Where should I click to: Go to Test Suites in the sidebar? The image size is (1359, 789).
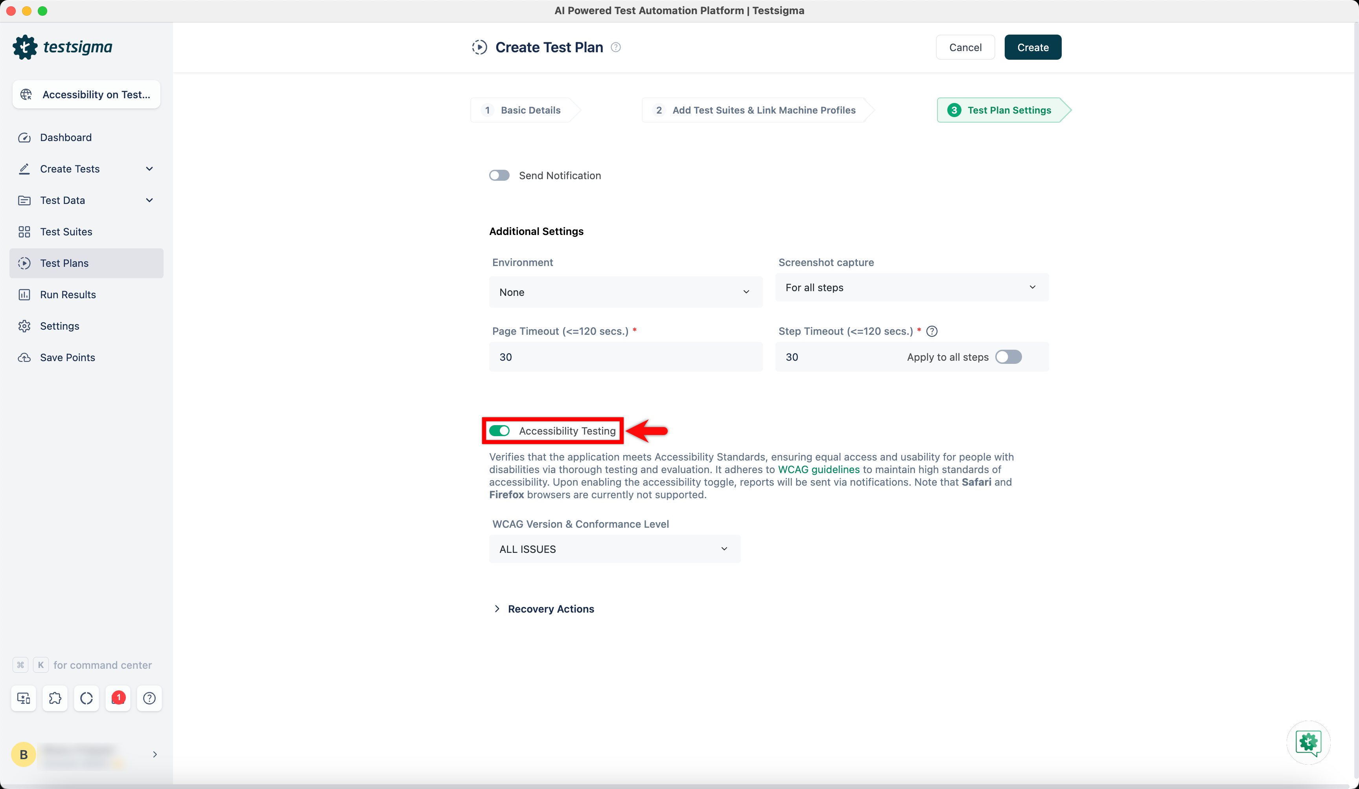(66, 231)
